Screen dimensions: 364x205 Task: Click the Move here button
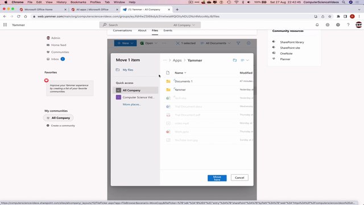(x=217, y=178)
